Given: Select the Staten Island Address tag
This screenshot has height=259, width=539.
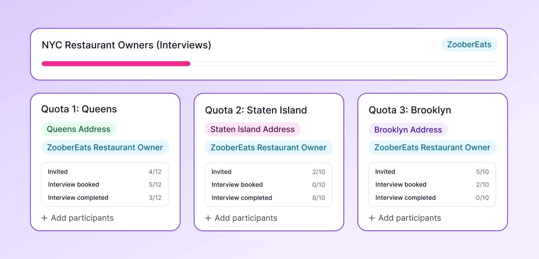Looking at the screenshot, I should (x=253, y=129).
